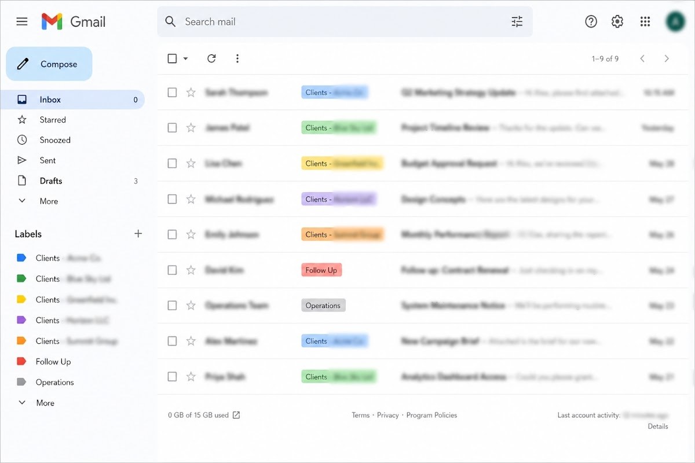Open the select dropdown arrow beside checkbox

point(185,58)
